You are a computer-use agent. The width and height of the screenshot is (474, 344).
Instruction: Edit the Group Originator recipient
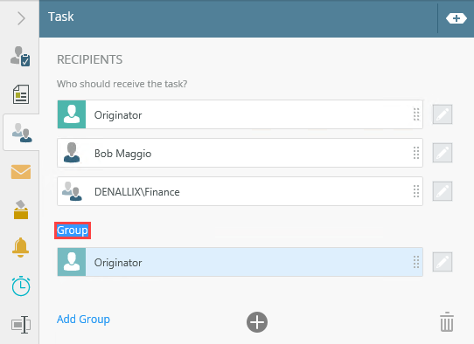click(x=443, y=262)
